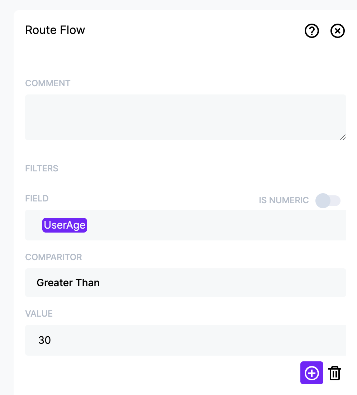Click the FIELD label above UserAge
The width and height of the screenshot is (357, 395).
(x=37, y=199)
